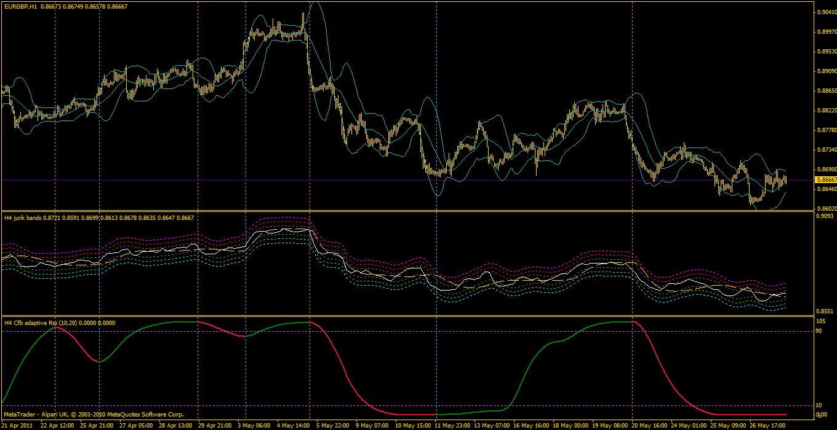Click the 27 Apr 05:00 time label
837x430 pixels.
[x=137, y=425]
